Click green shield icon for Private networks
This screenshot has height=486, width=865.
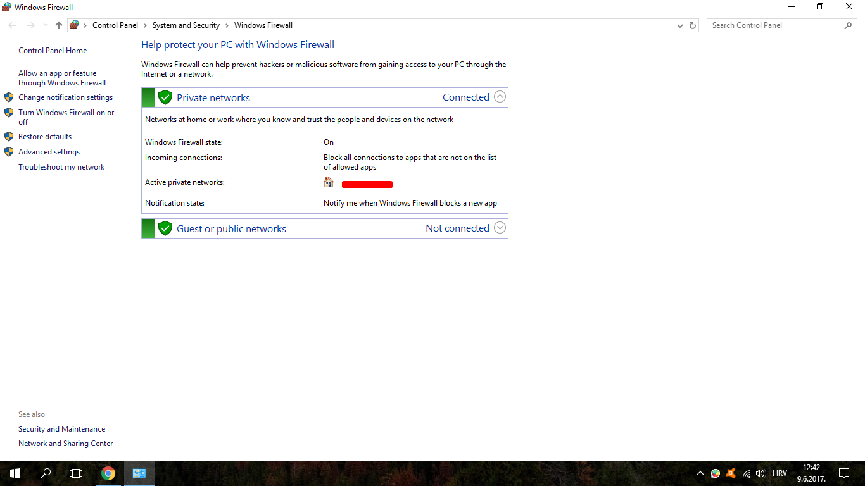click(165, 97)
